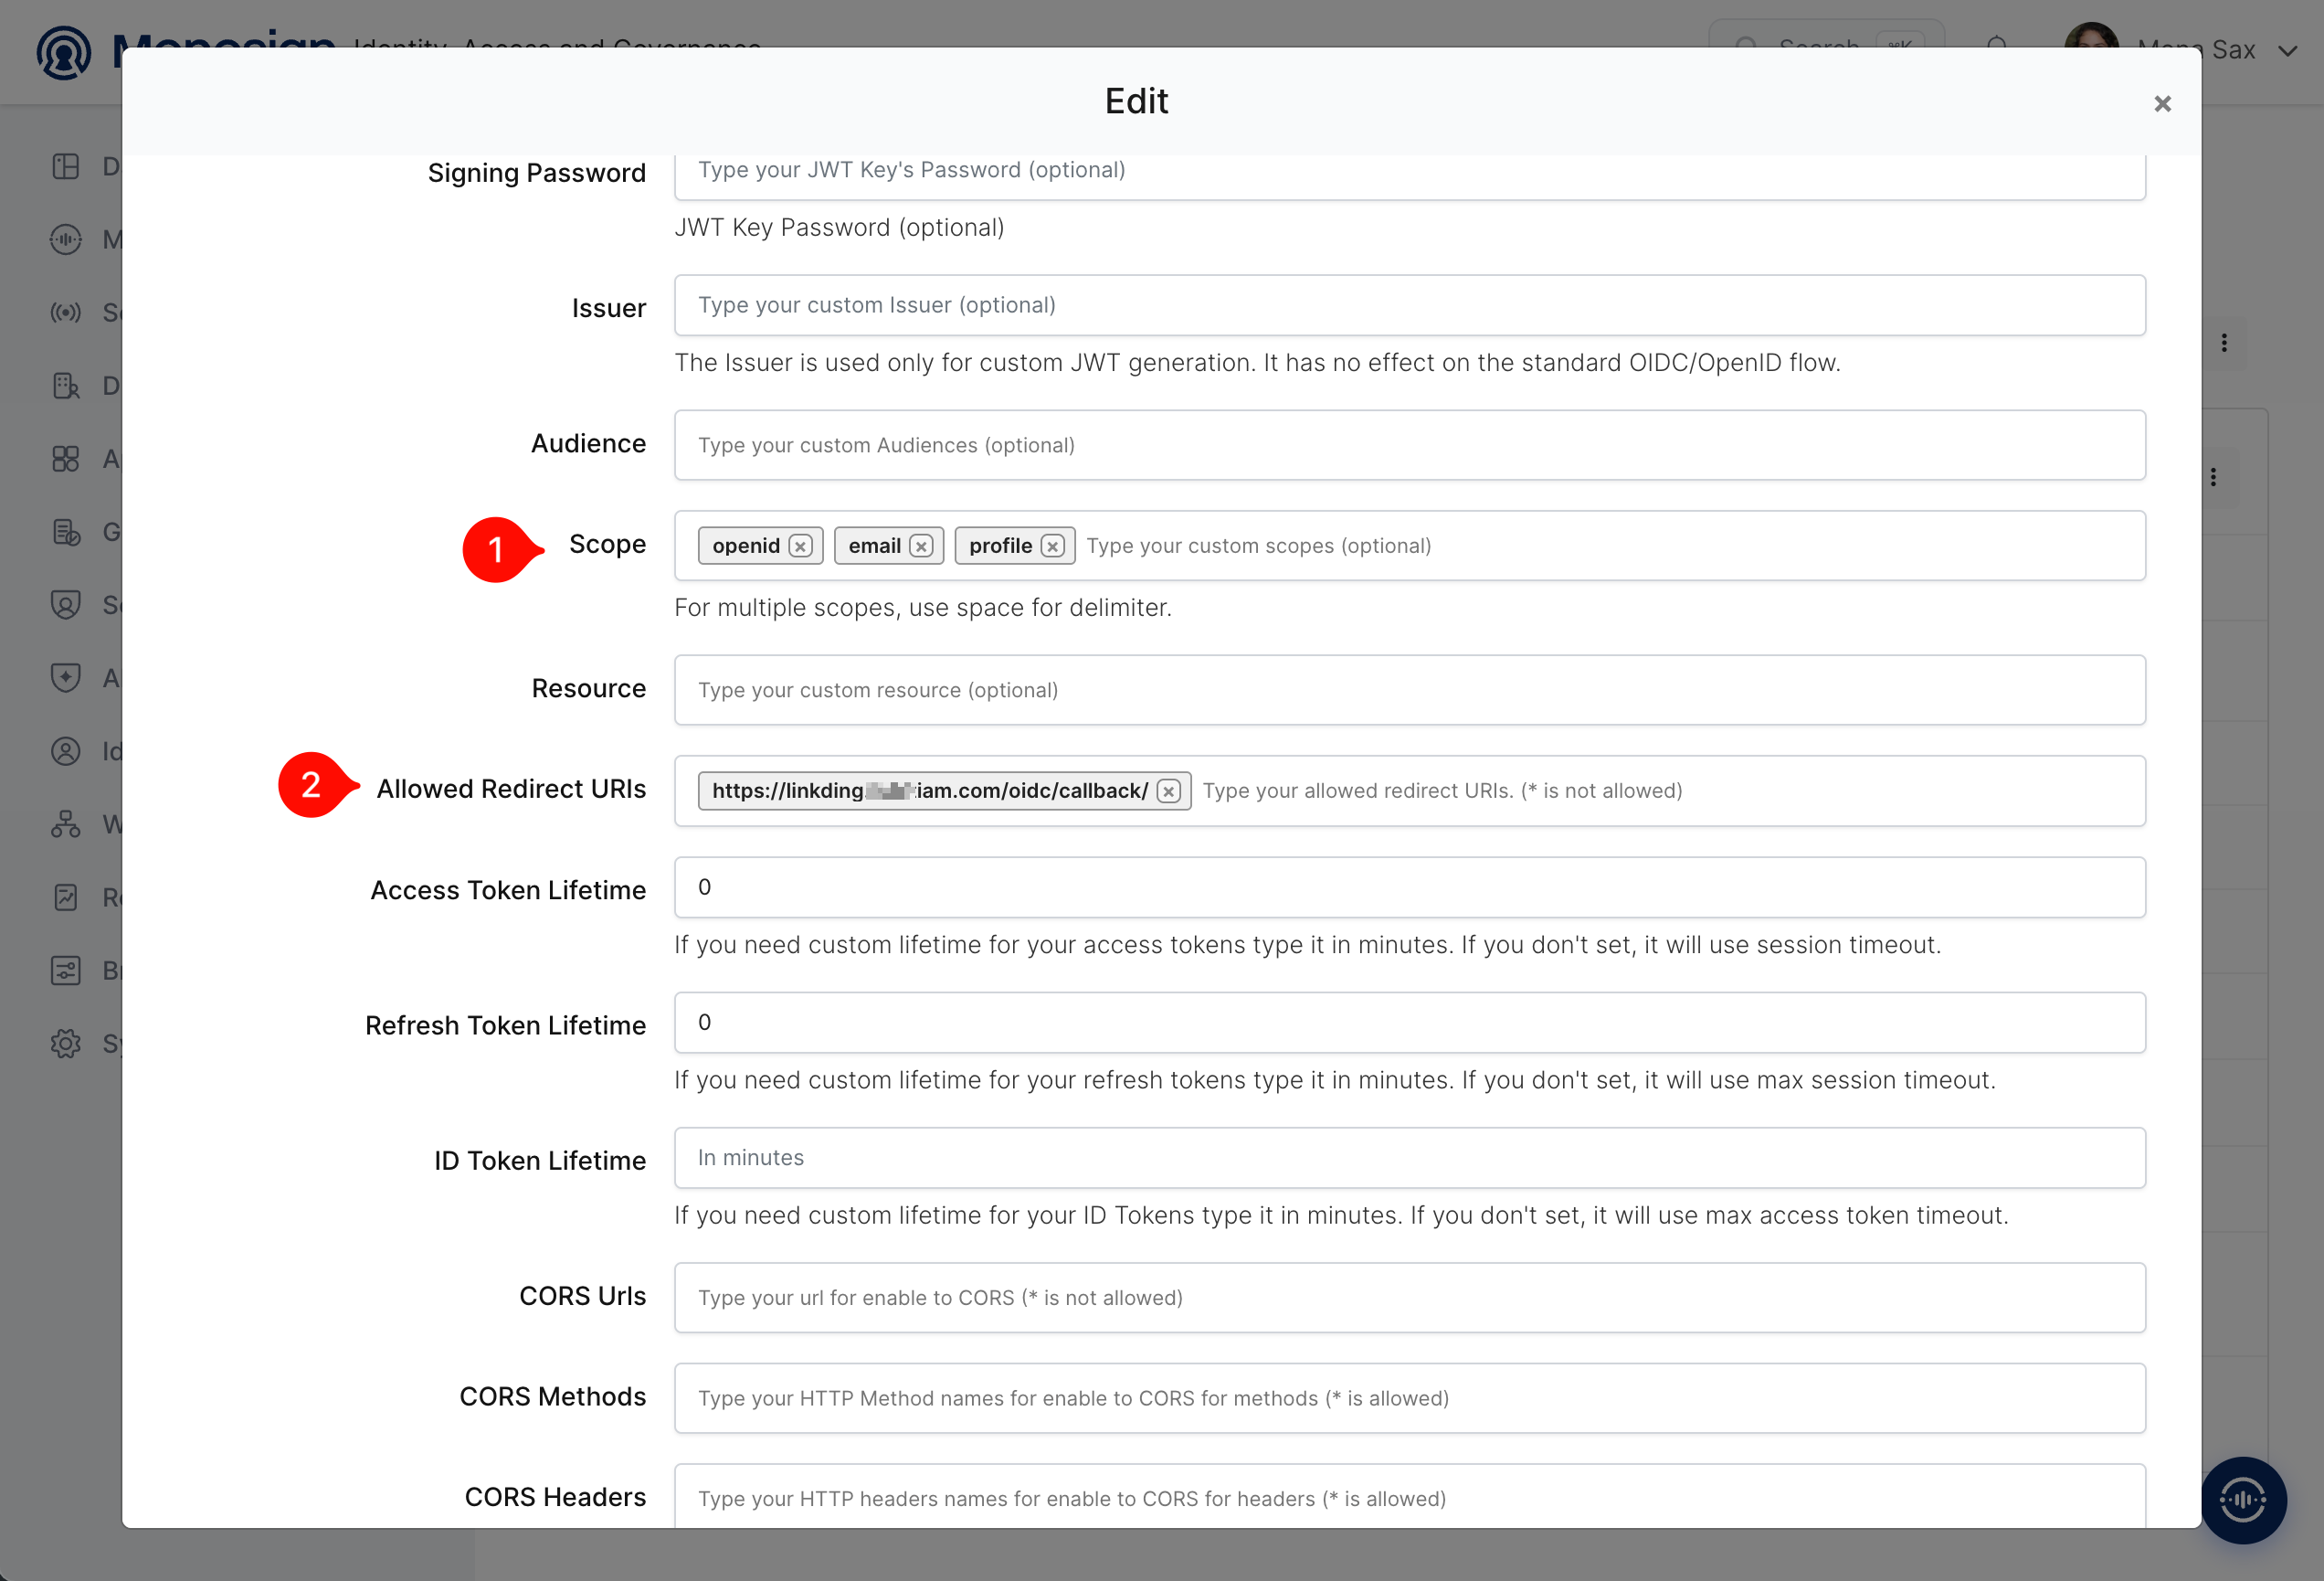This screenshot has width=2324, height=1581.
Task: Focus the Audience input field
Action: (x=1409, y=445)
